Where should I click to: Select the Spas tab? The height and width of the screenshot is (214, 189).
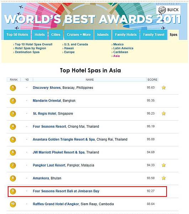pos(173,35)
